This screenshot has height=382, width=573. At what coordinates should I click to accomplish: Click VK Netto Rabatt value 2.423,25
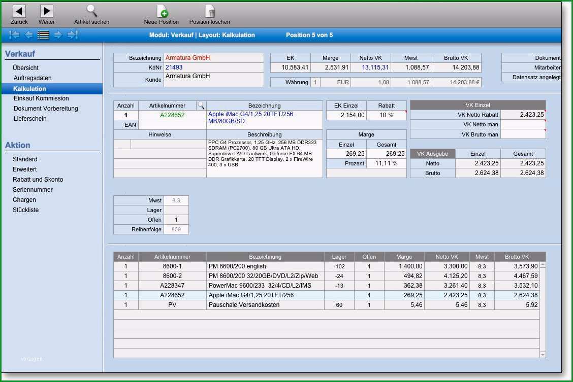pos(523,115)
